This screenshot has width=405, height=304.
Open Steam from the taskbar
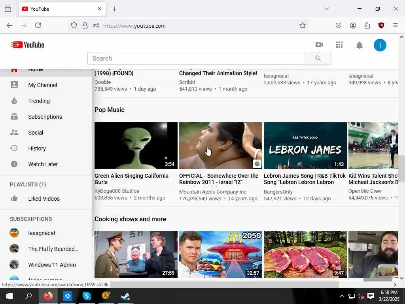click(x=125, y=296)
